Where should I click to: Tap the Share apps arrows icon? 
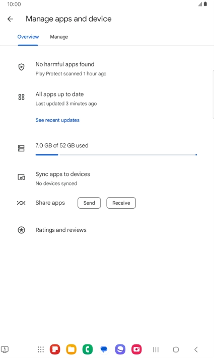(21, 203)
